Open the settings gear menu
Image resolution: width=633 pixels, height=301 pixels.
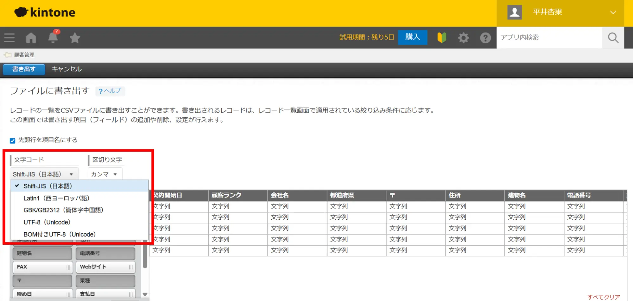pos(463,38)
